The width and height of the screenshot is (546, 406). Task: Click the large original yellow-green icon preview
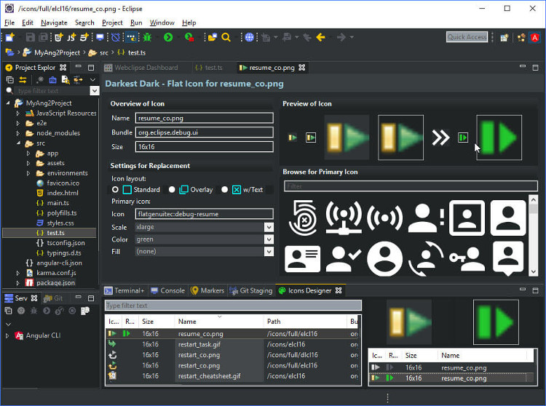click(x=347, y=138)
